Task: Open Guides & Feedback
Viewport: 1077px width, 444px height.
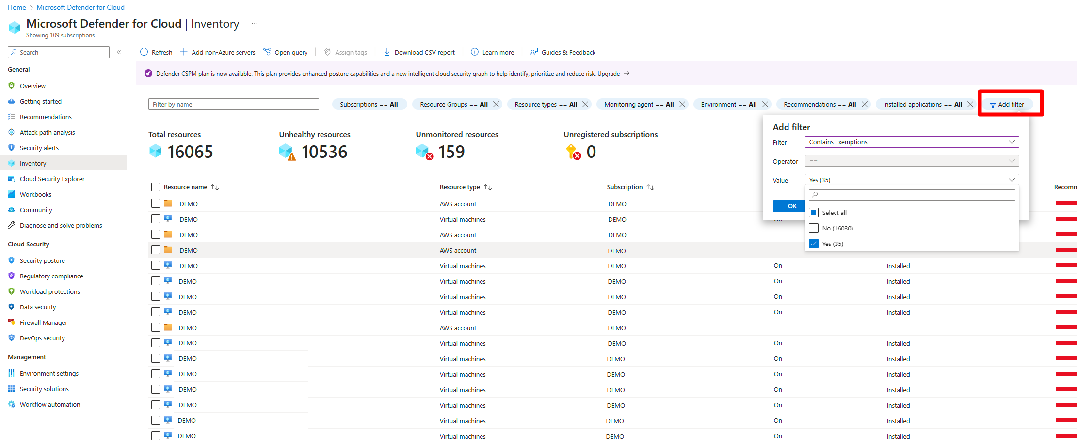Action: 563,52
